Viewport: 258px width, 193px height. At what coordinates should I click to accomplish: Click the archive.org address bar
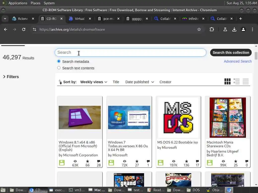coord(115,29)
